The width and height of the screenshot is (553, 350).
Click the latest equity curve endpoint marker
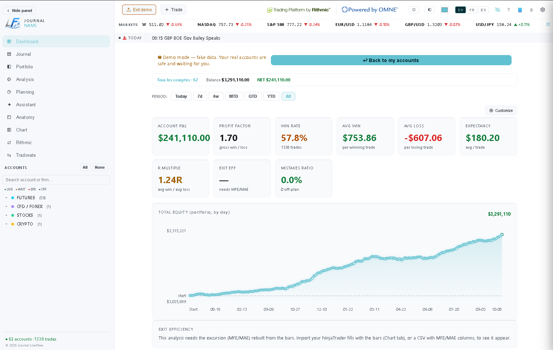coord(502,235)
